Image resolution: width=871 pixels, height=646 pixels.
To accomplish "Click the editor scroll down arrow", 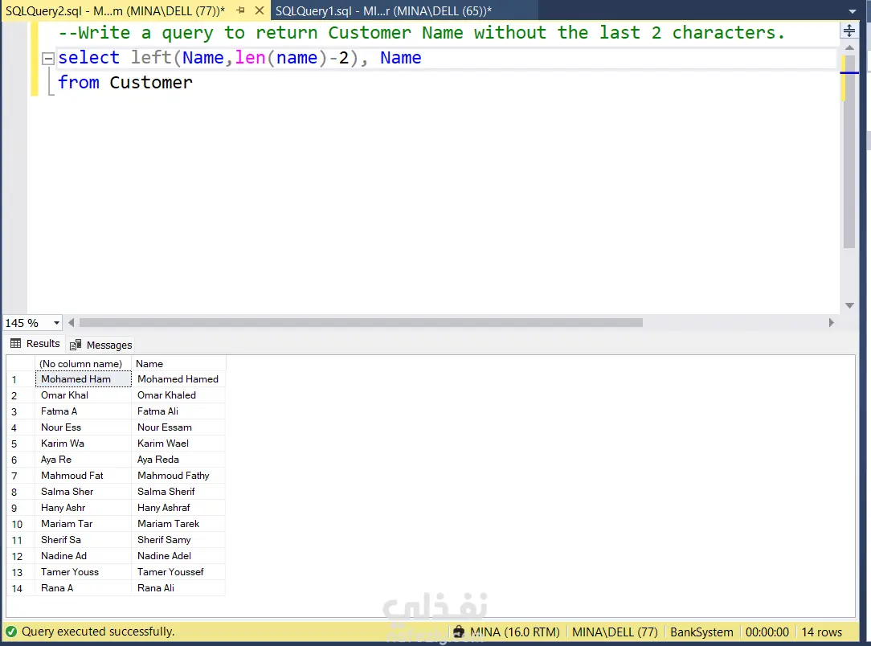I will point(849,305).
